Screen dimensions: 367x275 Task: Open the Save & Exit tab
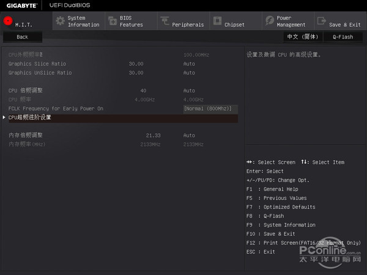341,21
